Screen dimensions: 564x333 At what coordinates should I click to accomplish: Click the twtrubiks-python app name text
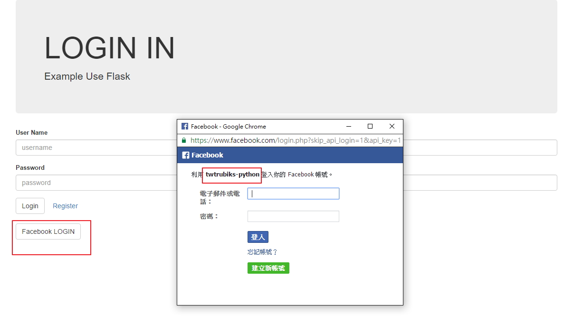point(232,175)
